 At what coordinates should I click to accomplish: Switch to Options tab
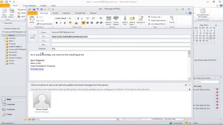click(x=67, y=13)
